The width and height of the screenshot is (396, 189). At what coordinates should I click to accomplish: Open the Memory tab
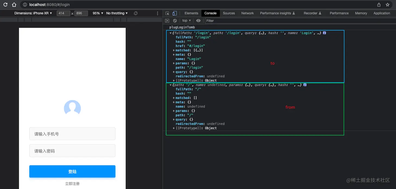[x=361, y=13]
